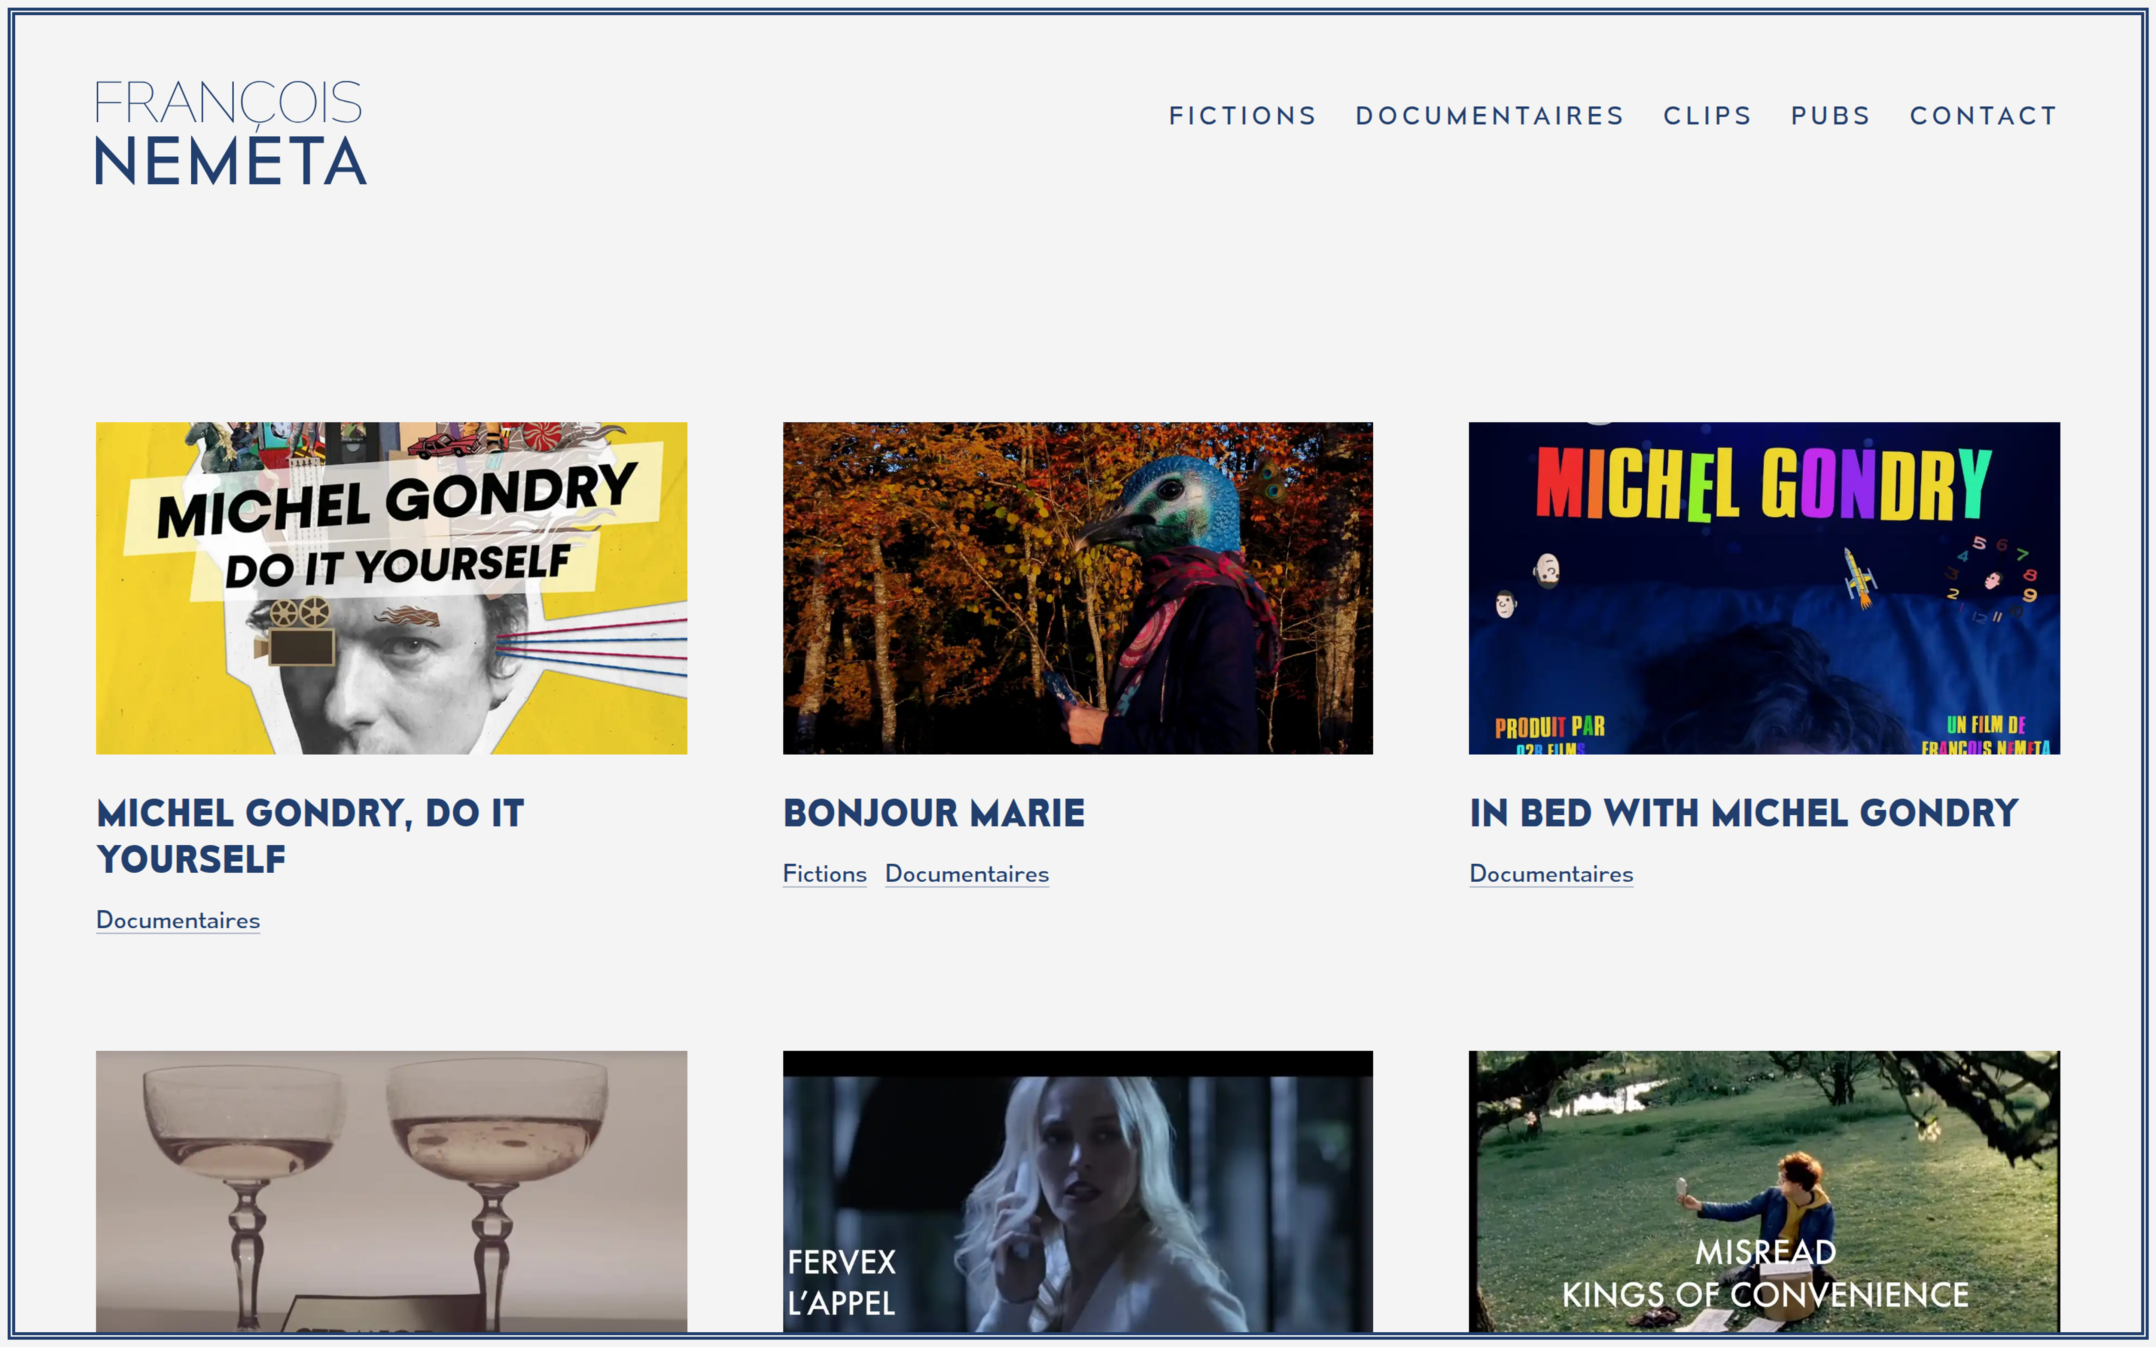Select the Documentaires tag under Bonjour Marie
The image size is (2156, 1347).
966,874
